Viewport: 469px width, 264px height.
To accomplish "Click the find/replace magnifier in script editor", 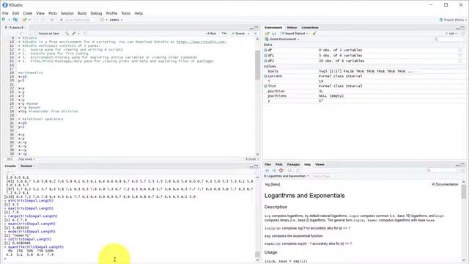I will click(67, 34).
